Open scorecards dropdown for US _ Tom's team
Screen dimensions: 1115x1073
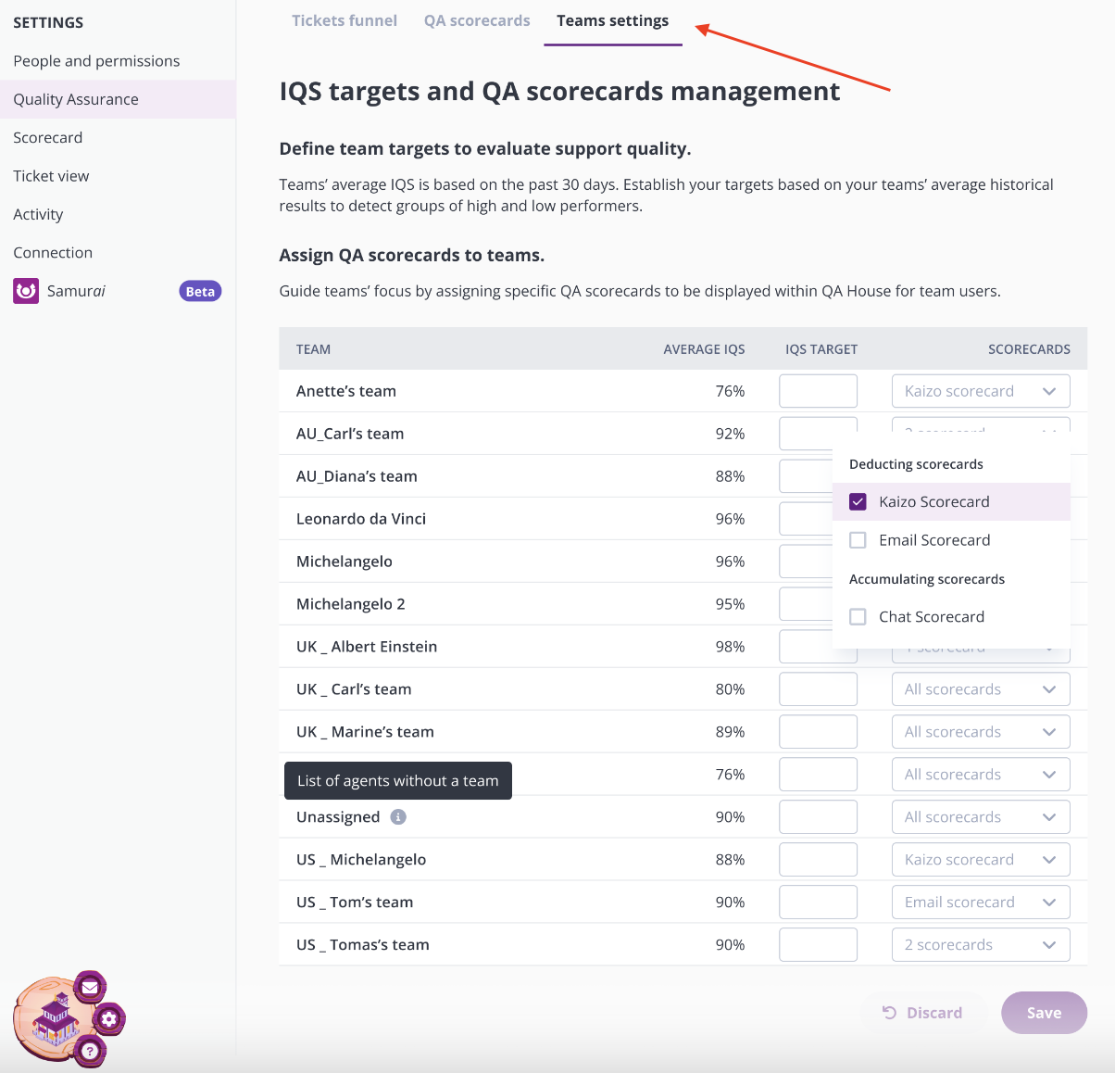[981, 903]
